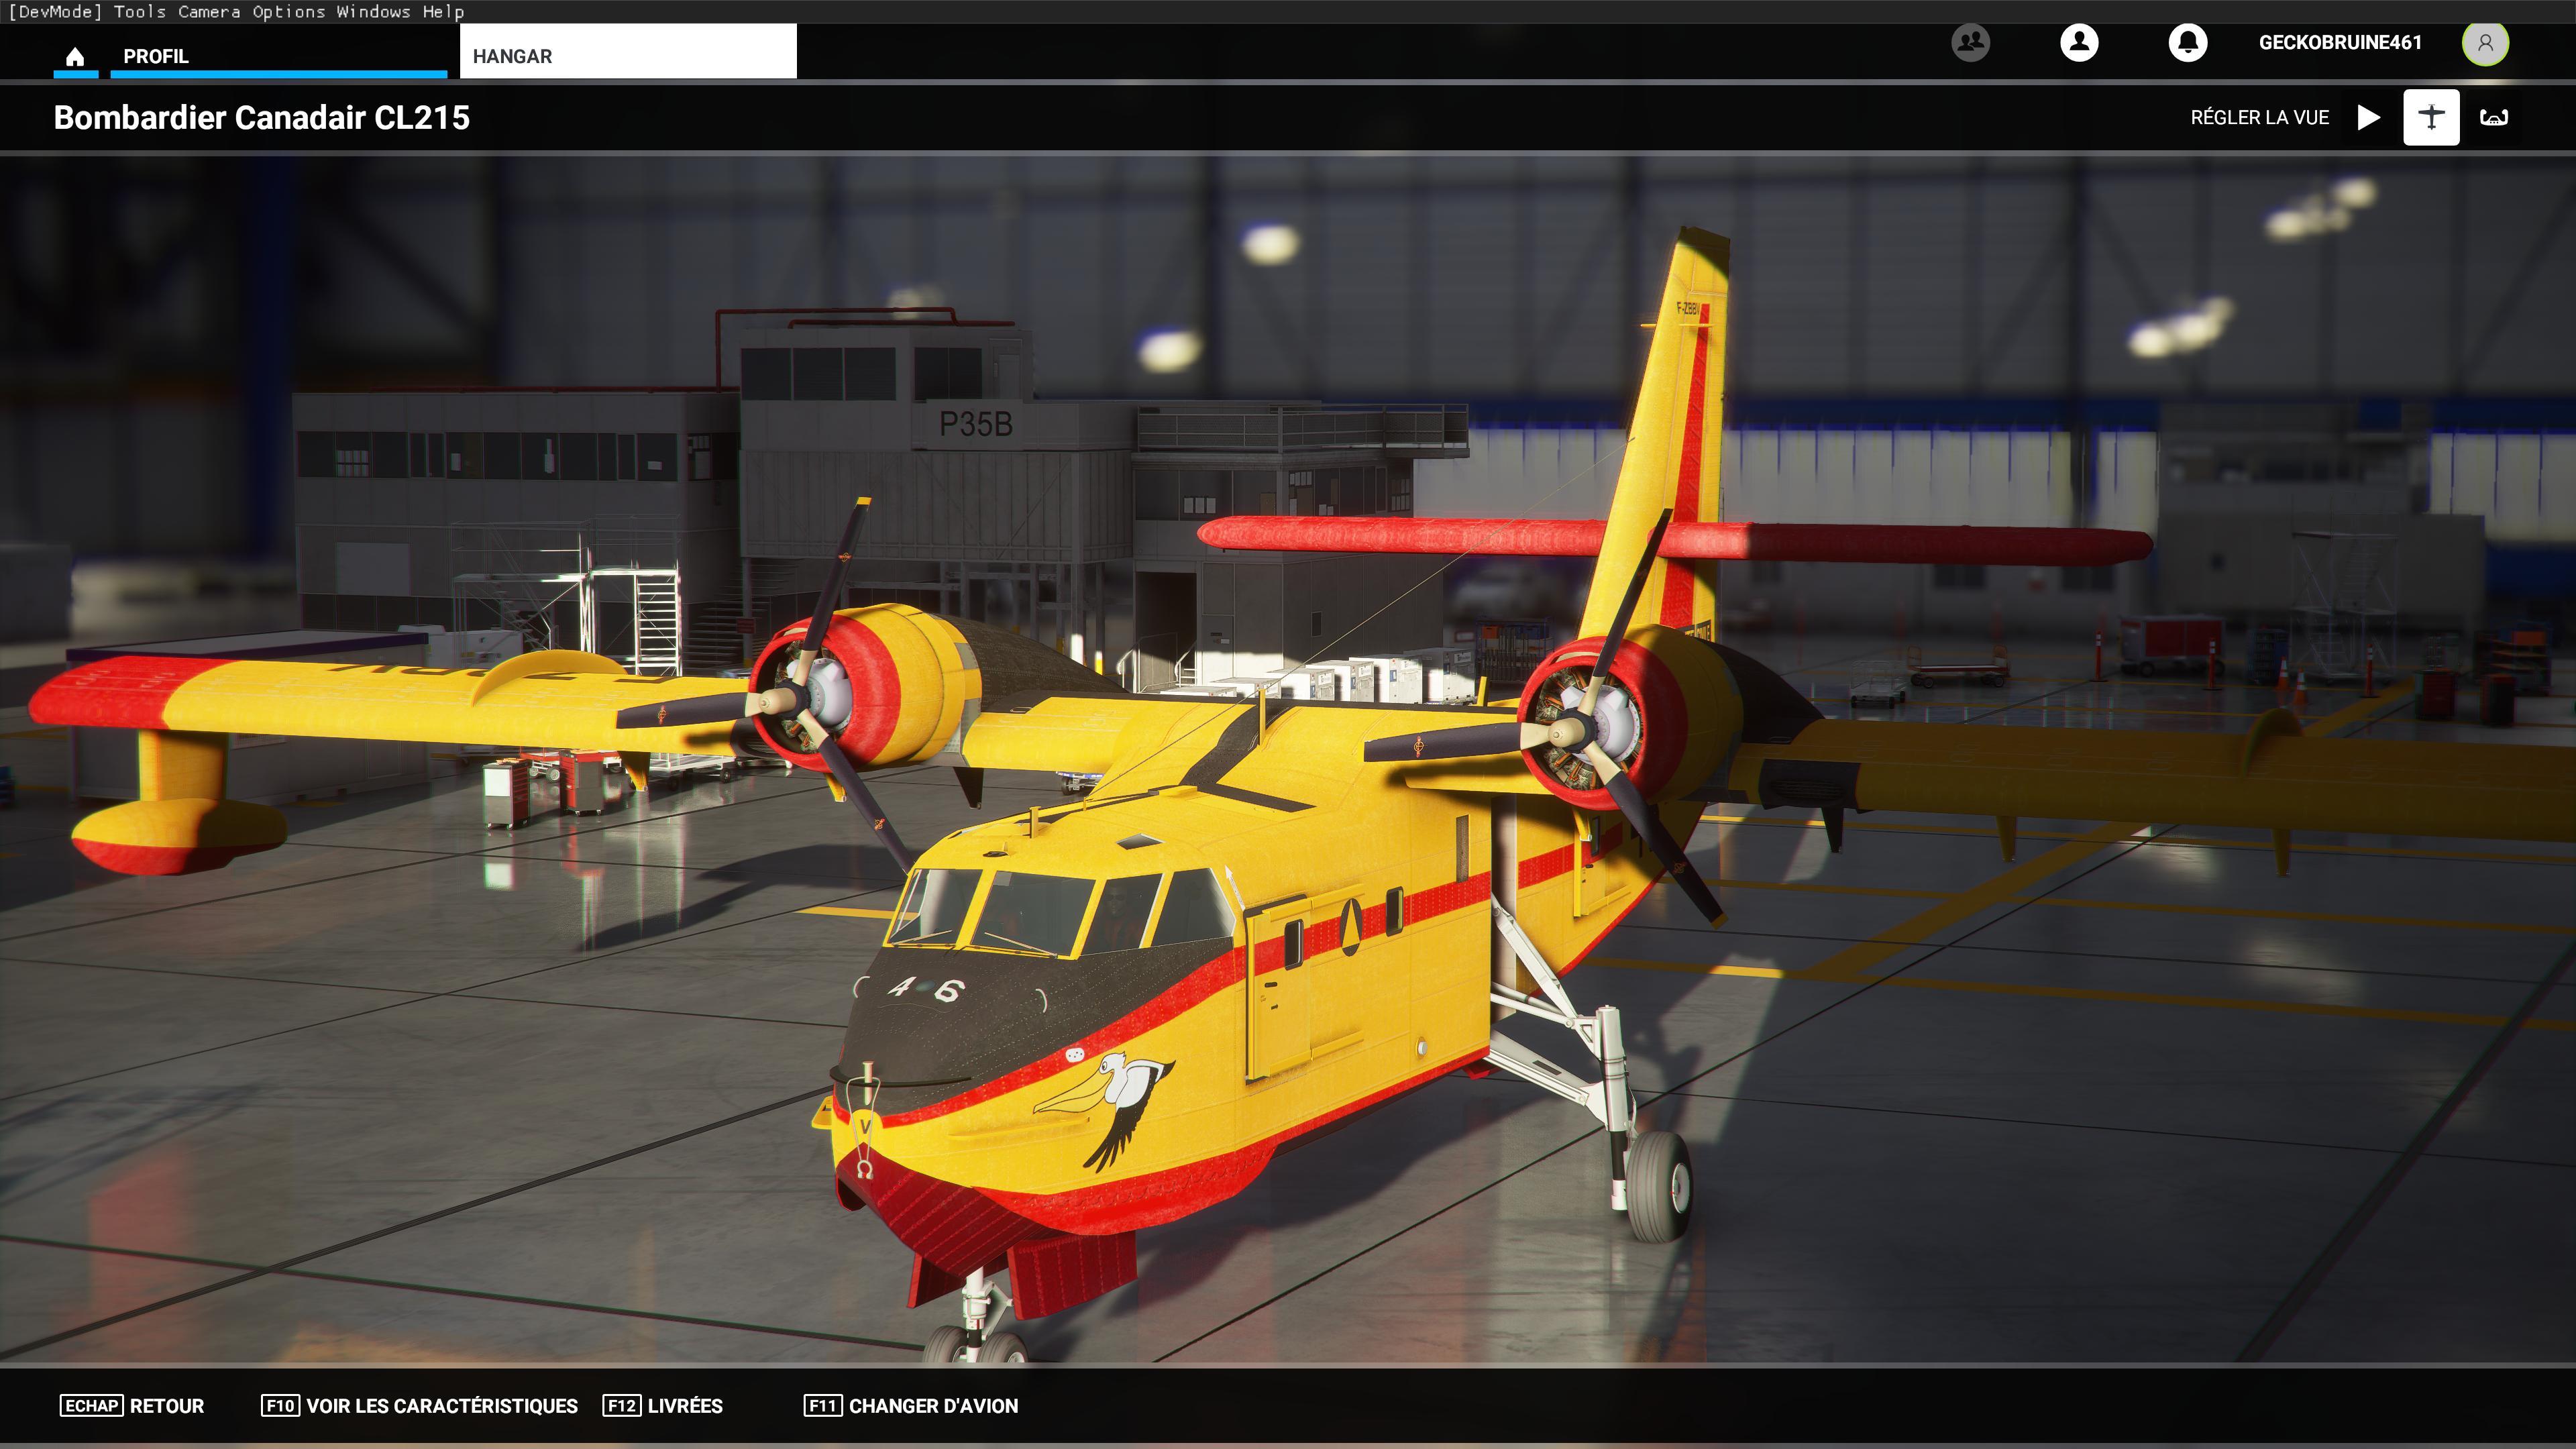
Task: Select the exterior airplane view icon
Action: tap(2430, 117)
